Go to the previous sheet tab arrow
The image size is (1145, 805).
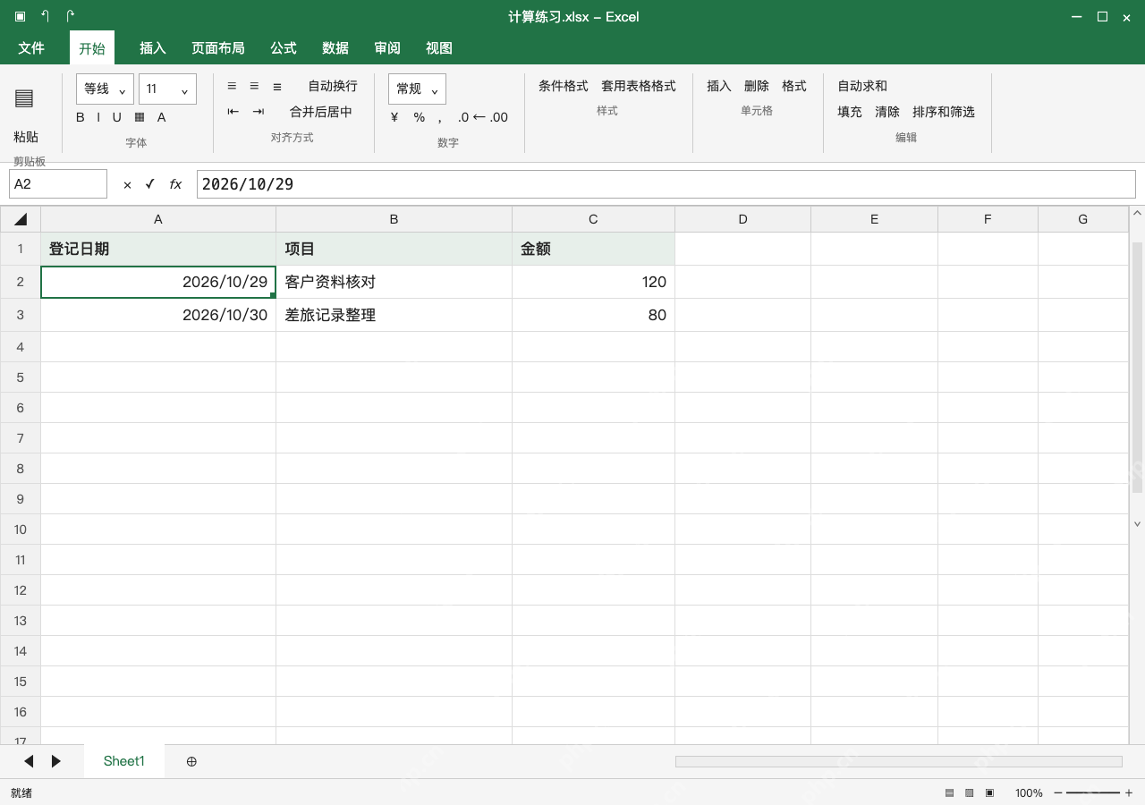[29, 761]
